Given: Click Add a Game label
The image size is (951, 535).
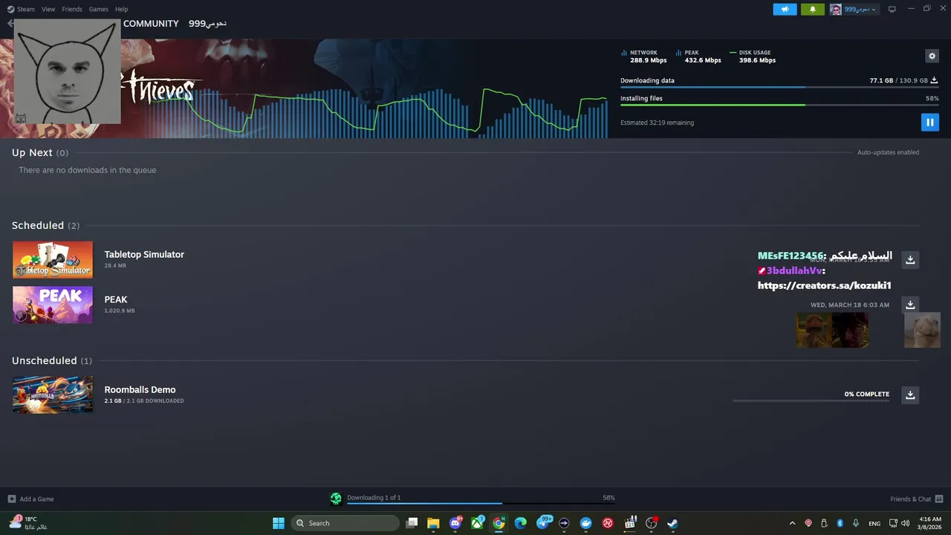Looking at the screenshot, I should 36,499.
